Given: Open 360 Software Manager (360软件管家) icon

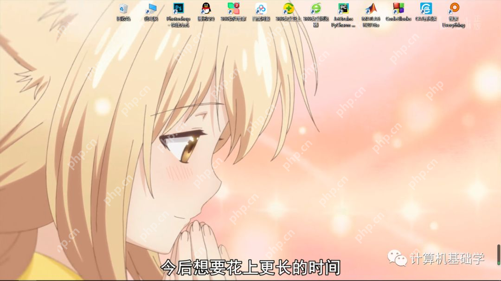Looking at the screenshot, I should pyautogui.click(x=233, y=8).
